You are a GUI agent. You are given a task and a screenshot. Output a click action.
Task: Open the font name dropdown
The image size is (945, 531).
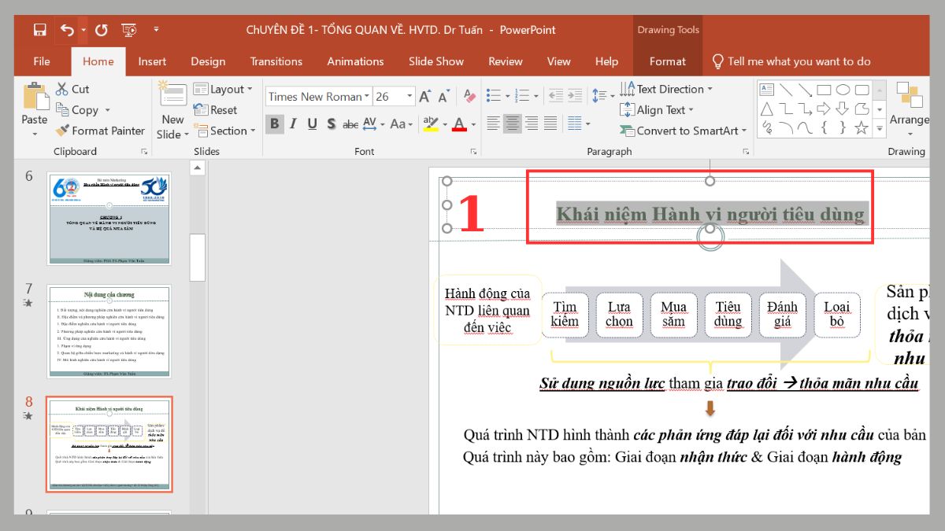pyautogui.click(x=367, y=95)
